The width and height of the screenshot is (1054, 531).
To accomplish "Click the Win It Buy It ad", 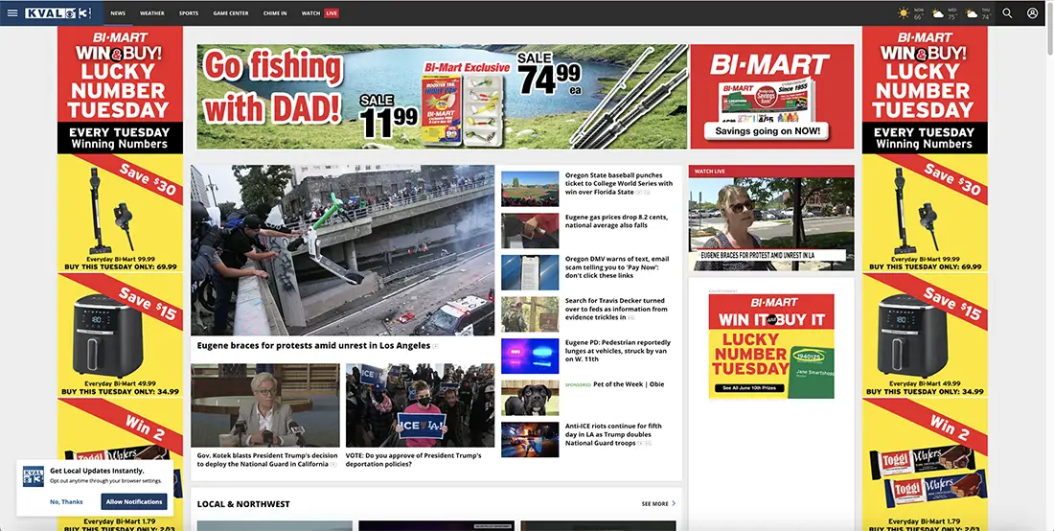I will [771, 346].
